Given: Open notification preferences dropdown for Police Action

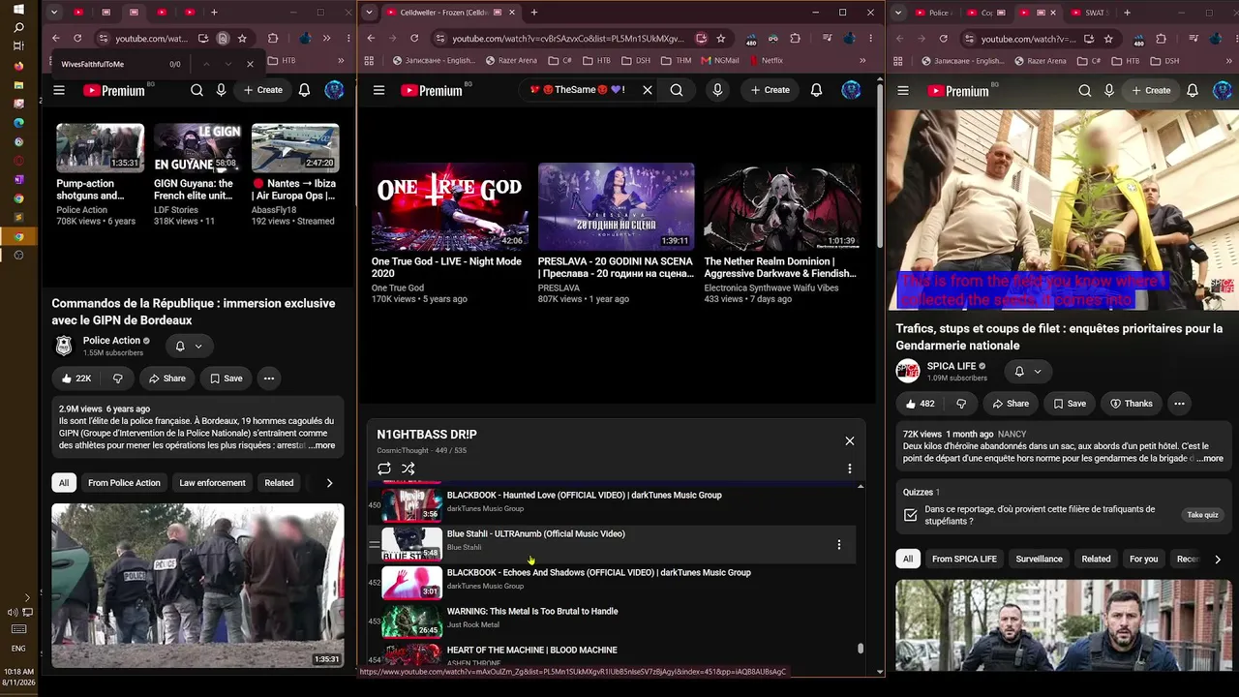Looking at the screenshot, I should pos(189,346).
